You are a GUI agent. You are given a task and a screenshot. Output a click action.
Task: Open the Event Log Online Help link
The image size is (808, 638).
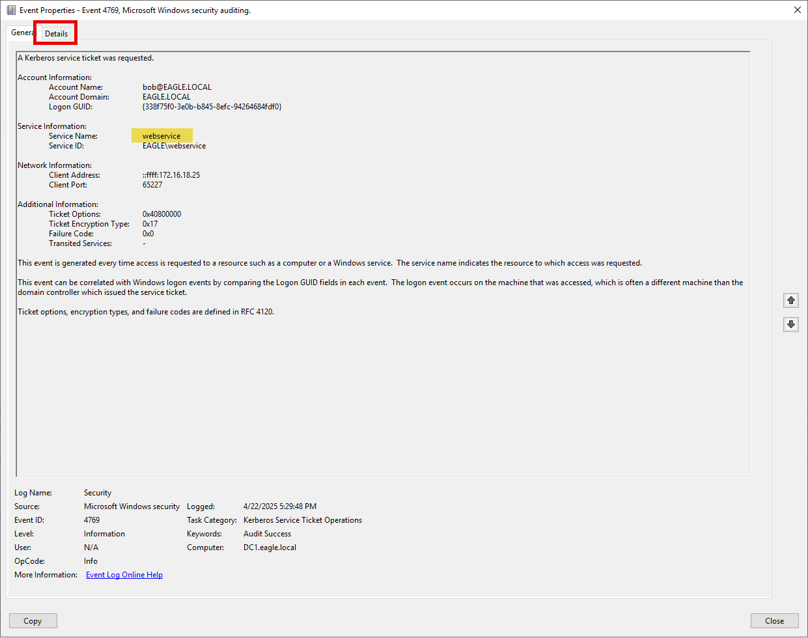[x=124, y=575]
